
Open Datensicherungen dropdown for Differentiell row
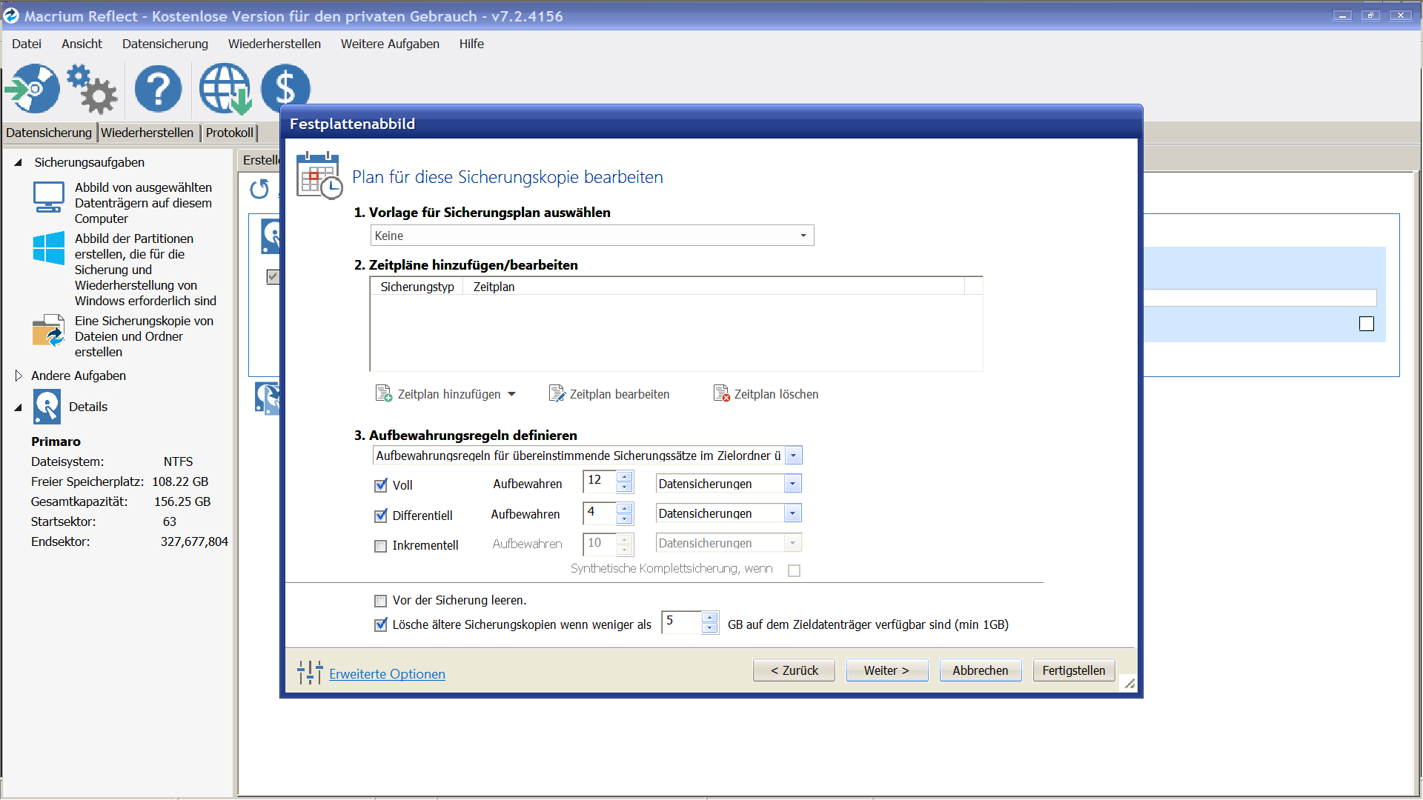(x=792, y=513)
